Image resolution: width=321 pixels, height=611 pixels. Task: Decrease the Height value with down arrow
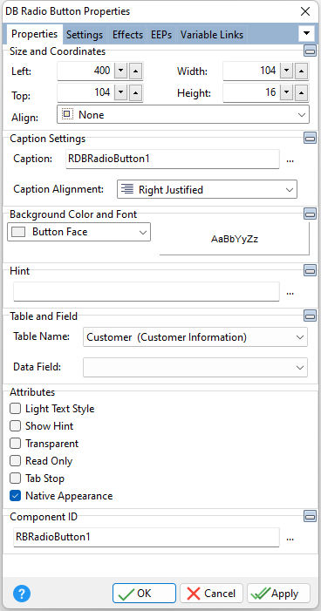click(287, 92)
